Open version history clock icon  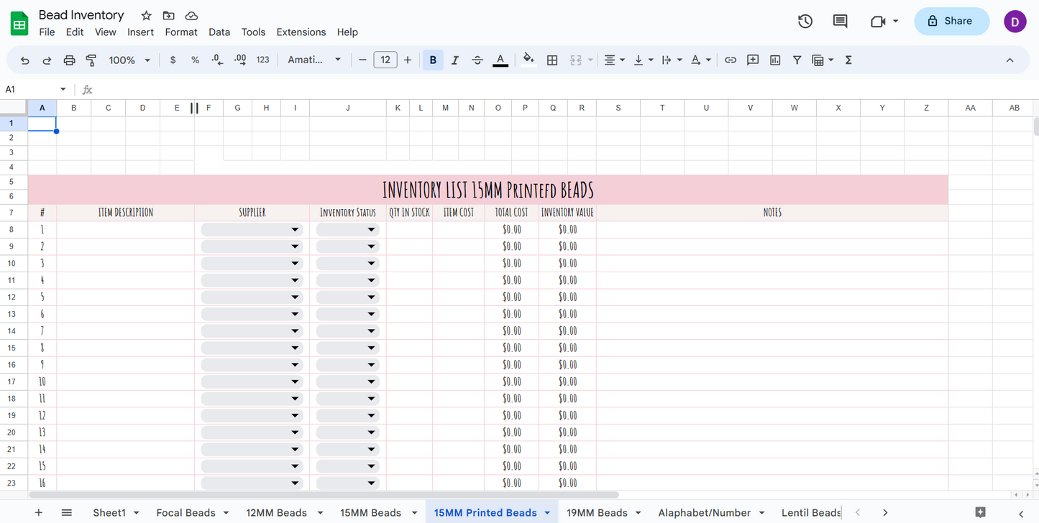click(805, 22)
